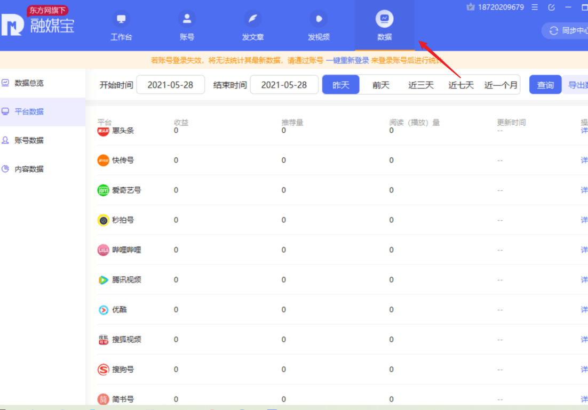588x410 pixels.
Task: Select the 近七天 date range
Action: [461, 85]
